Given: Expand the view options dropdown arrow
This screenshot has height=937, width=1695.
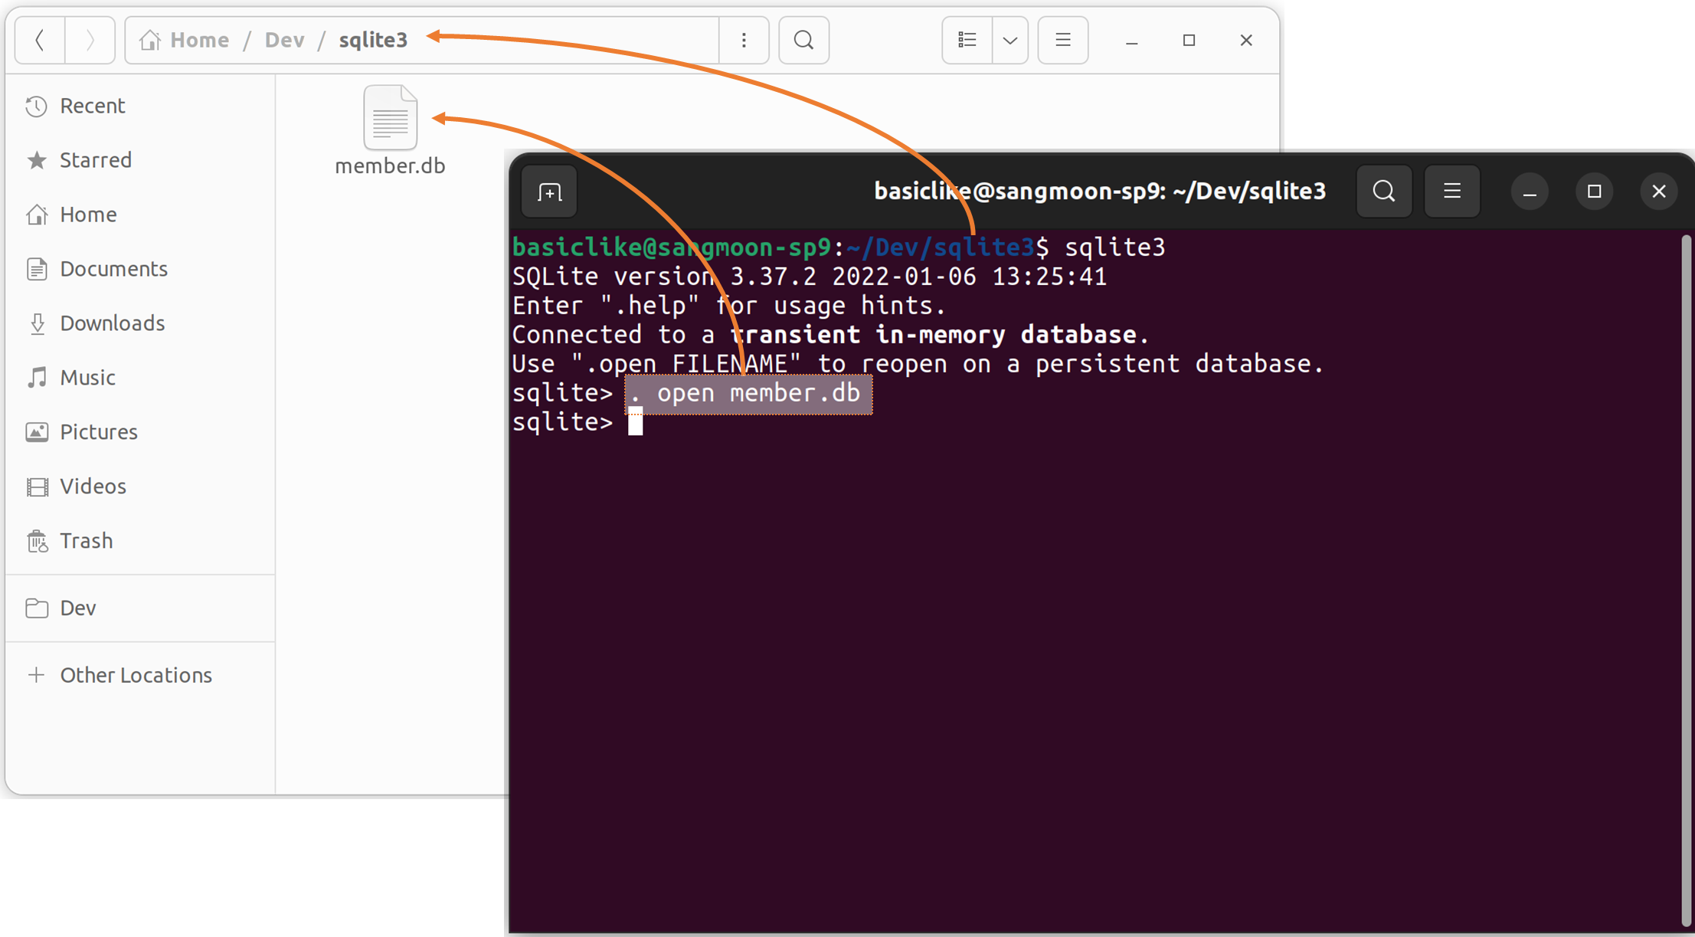Looking at the screenshot, I should pyautogui.click(x=1010, y=40).
